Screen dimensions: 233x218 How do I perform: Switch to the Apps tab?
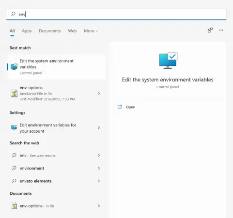pos(27,31)
